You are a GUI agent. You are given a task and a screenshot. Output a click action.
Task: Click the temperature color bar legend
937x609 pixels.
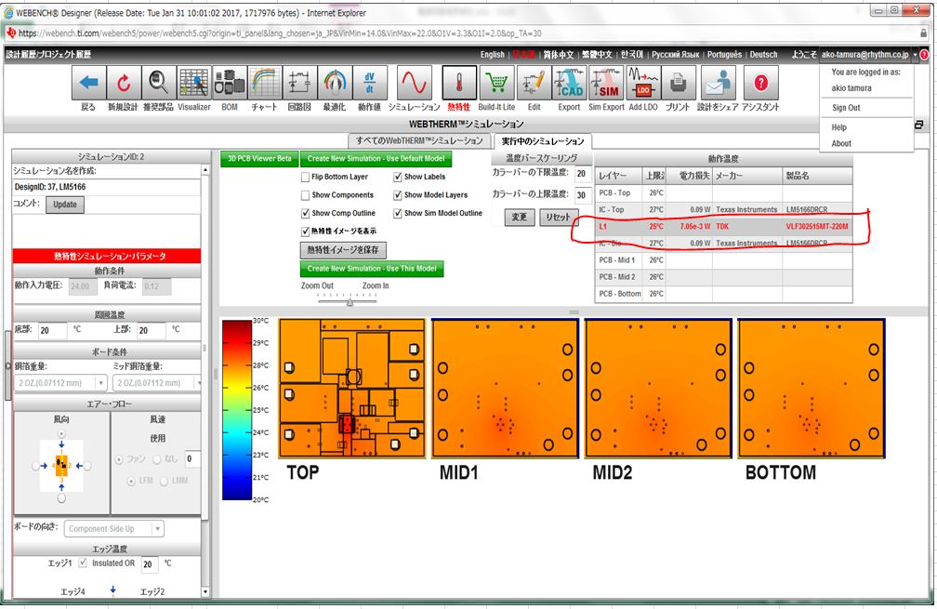[x=237, y=410]
